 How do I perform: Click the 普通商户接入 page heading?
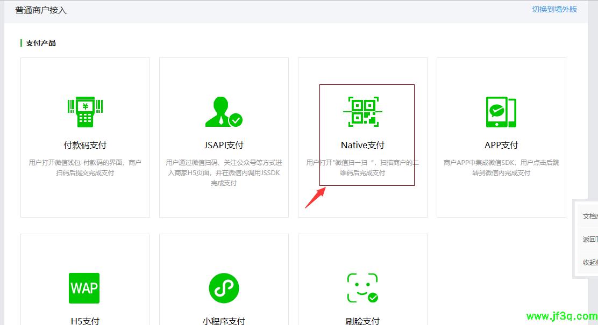pos(41,10)
